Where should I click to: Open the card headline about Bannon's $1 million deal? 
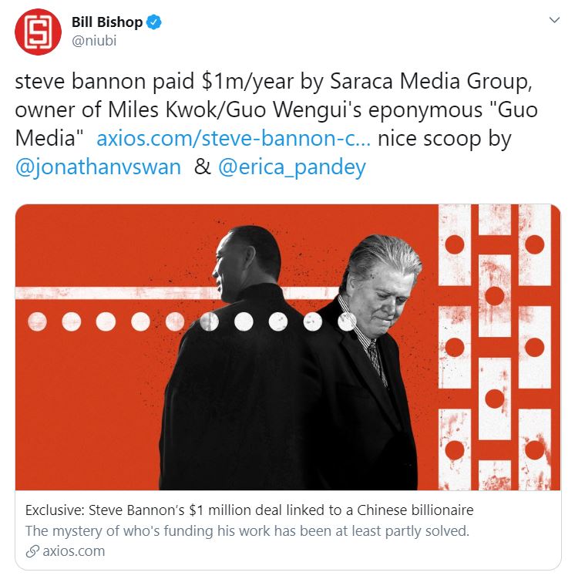coord(250,510)
